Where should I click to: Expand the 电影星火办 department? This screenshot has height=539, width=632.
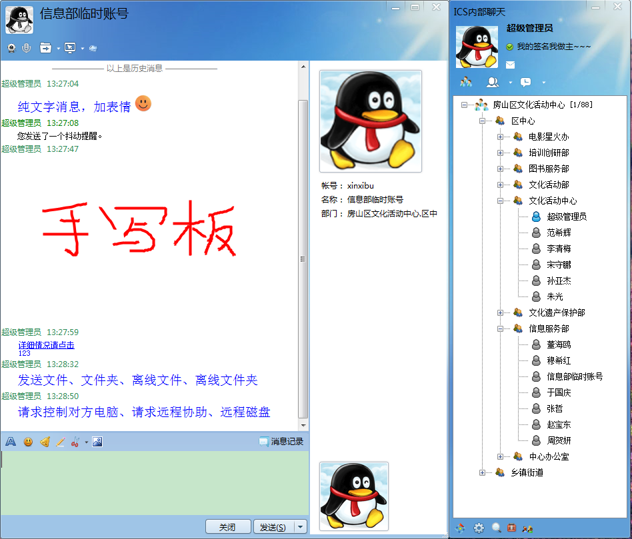pos(500,137)
